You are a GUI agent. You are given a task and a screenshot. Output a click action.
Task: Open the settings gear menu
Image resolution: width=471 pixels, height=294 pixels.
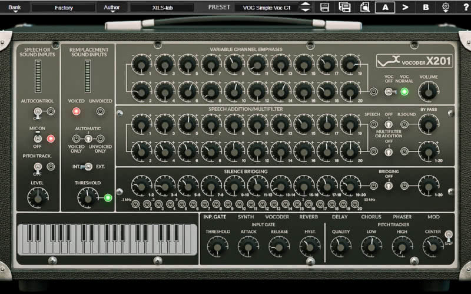[446, 7]
